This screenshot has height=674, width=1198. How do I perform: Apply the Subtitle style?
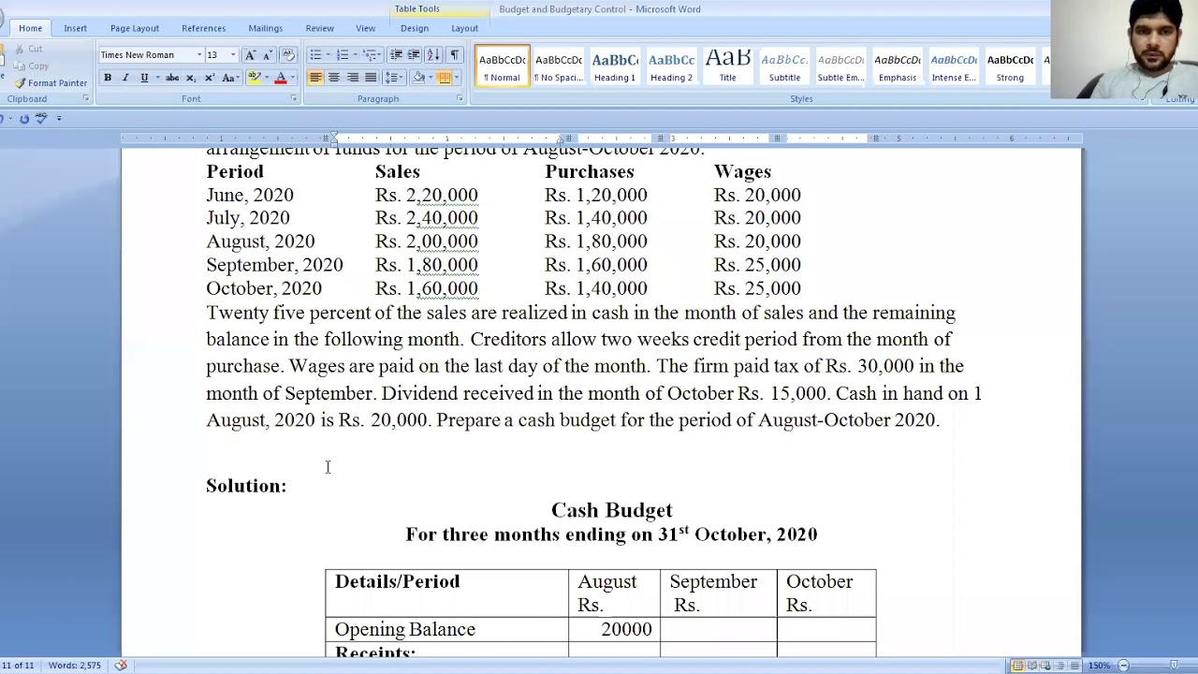(784, 66)
